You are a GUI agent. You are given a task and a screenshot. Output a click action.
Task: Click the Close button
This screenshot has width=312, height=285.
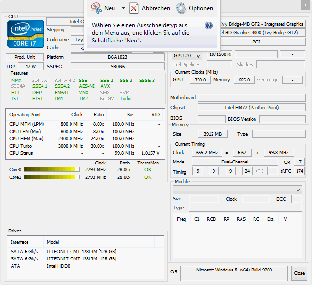coord(299,273)
